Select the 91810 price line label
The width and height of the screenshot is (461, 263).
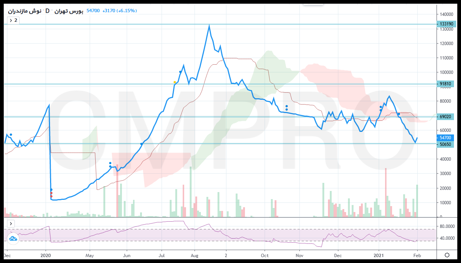(x=445, y=84)
